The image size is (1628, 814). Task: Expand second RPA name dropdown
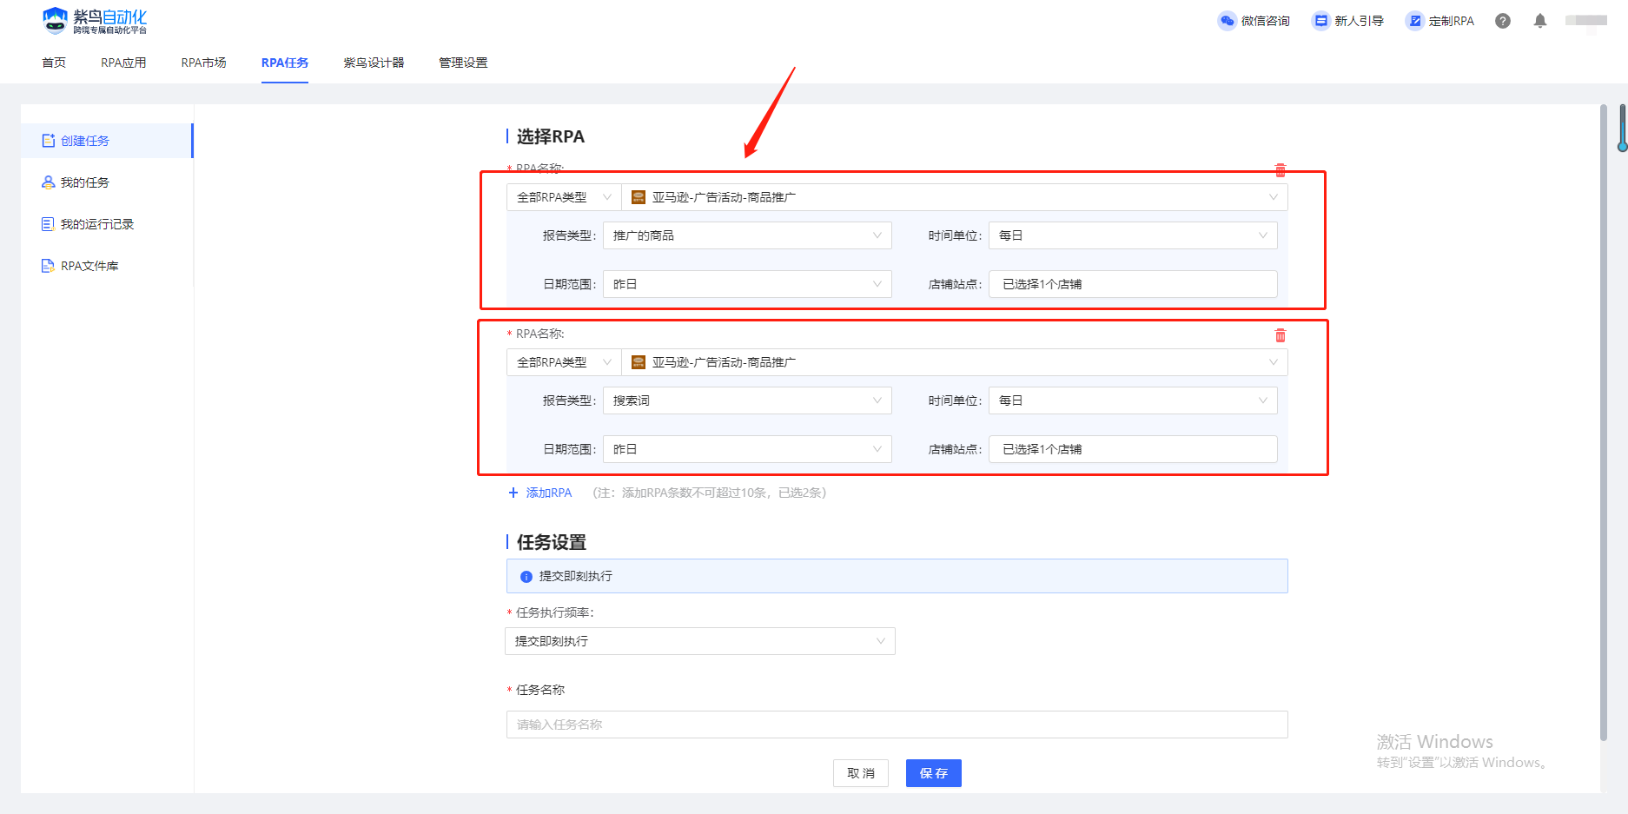pyautogui.click(x=954, y=362)
